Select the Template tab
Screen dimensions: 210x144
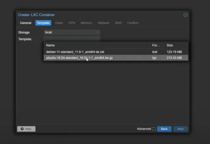click(43, 23)
